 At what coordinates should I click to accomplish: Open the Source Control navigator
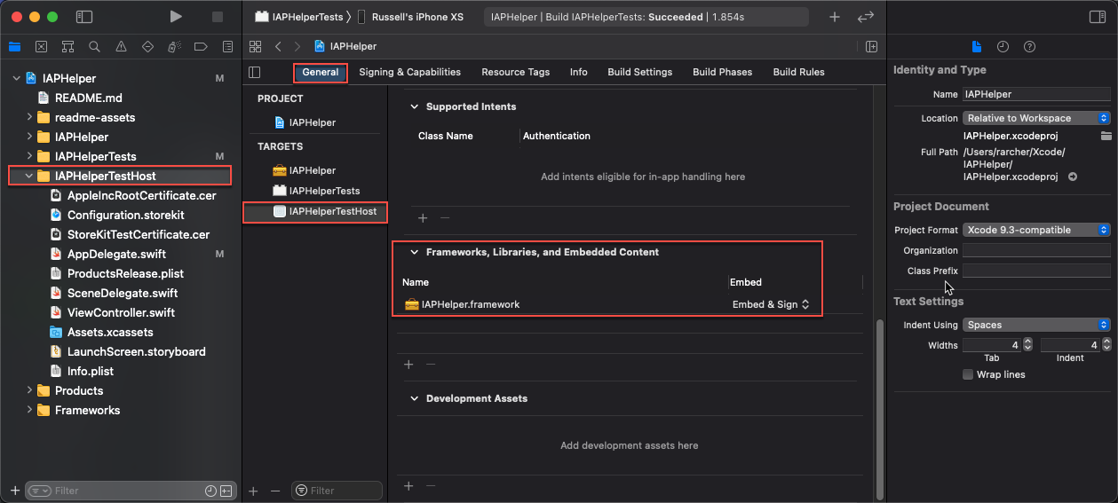(41, 46)
